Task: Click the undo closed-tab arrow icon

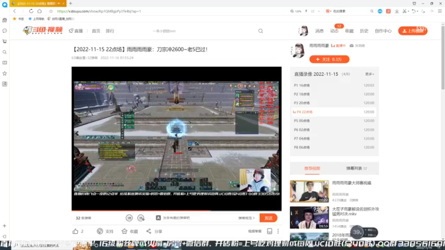Action: click(413, 11)
